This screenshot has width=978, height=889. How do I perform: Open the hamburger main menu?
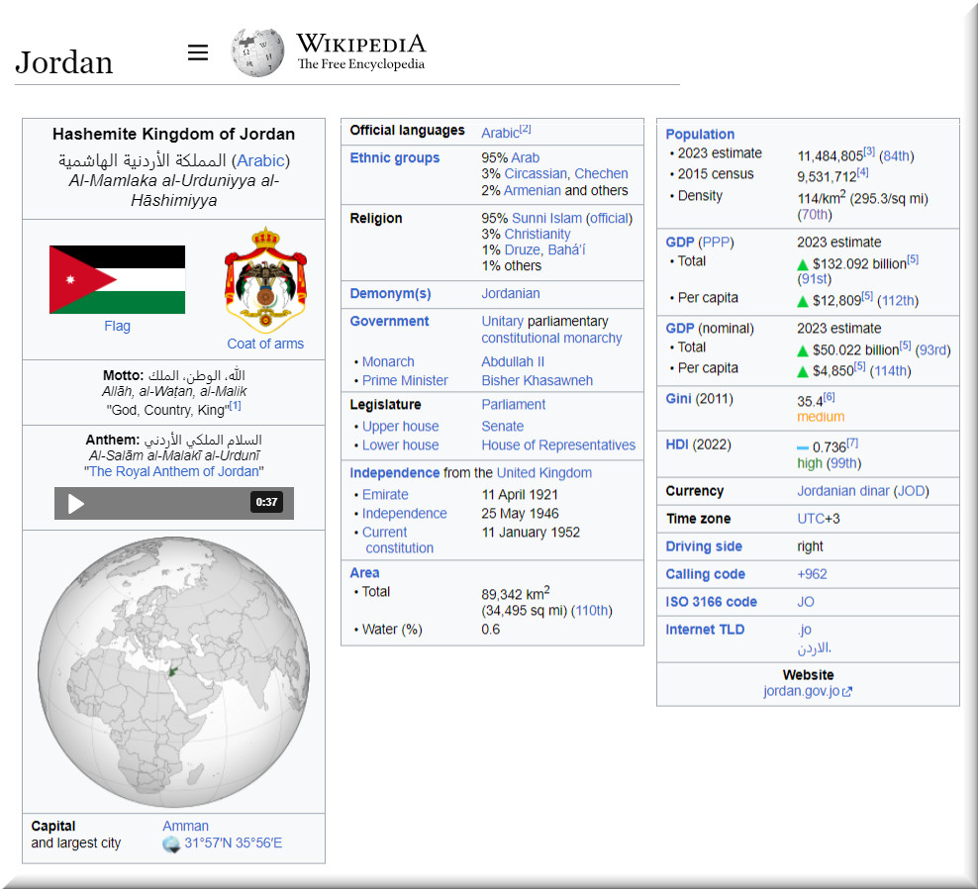coord(198,52)
